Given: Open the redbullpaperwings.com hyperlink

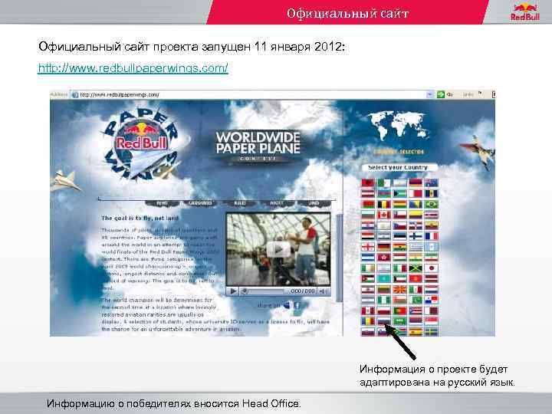Looking at the screenshot, I should [x=133, y=67].
